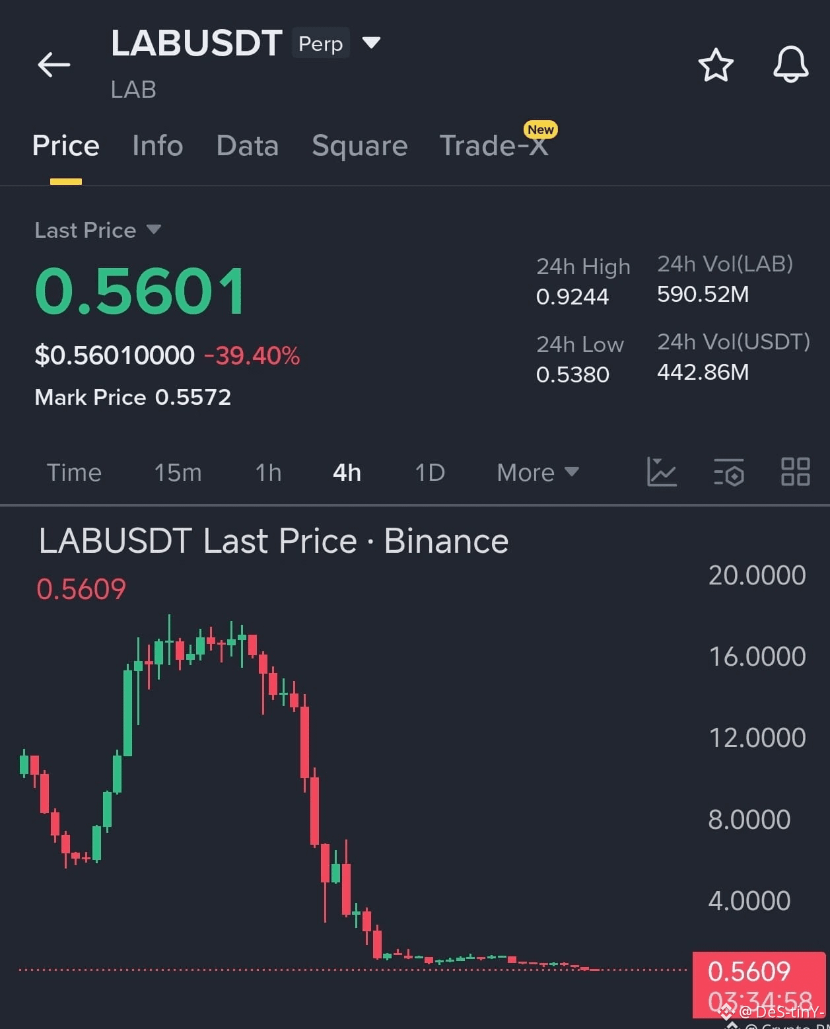This screenshot has height=1029, width=830.
Task: Open the Square tab
Action: (x=360, y=145)
